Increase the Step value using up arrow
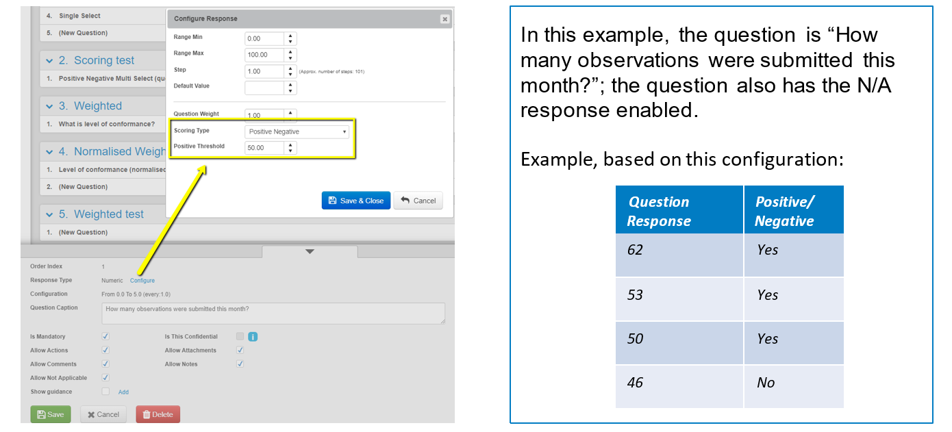952x432 pixels. coord(291,68)
